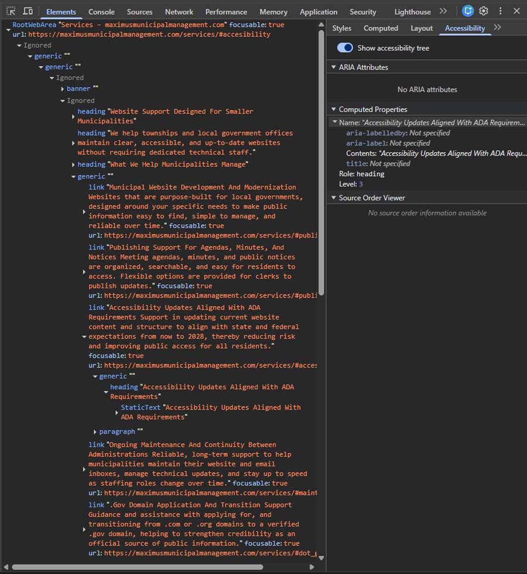Close DevTools with the X icon
The image size is (527, 574).
click(516, 11)
